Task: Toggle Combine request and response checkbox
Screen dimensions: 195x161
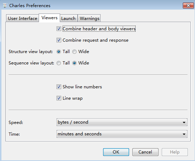Action: (59, 40)
